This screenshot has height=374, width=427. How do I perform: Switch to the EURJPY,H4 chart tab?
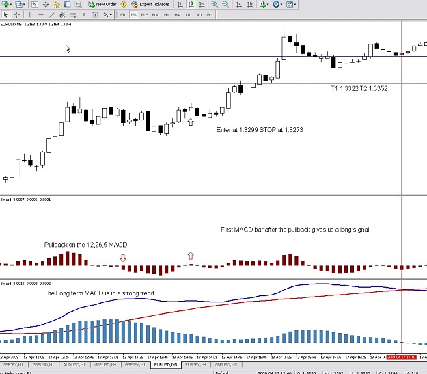[x=196, y=364]
